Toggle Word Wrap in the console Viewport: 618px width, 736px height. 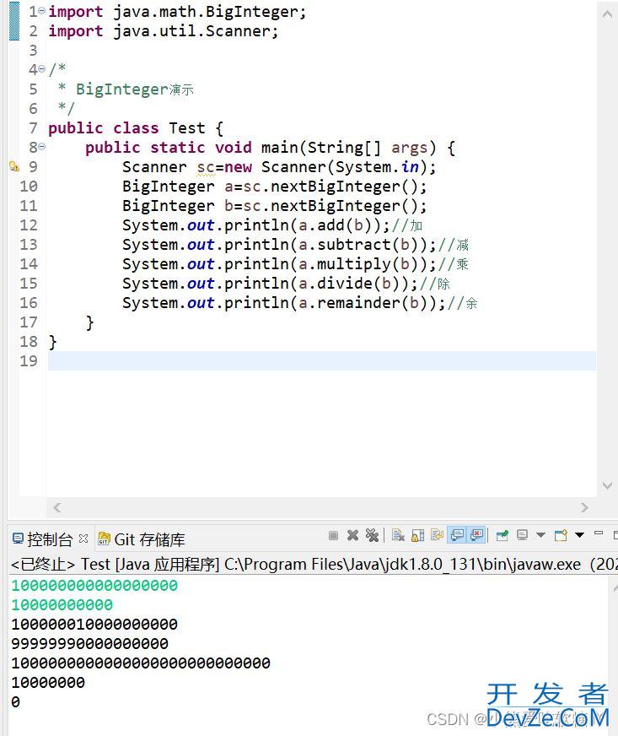click(437, 536)
